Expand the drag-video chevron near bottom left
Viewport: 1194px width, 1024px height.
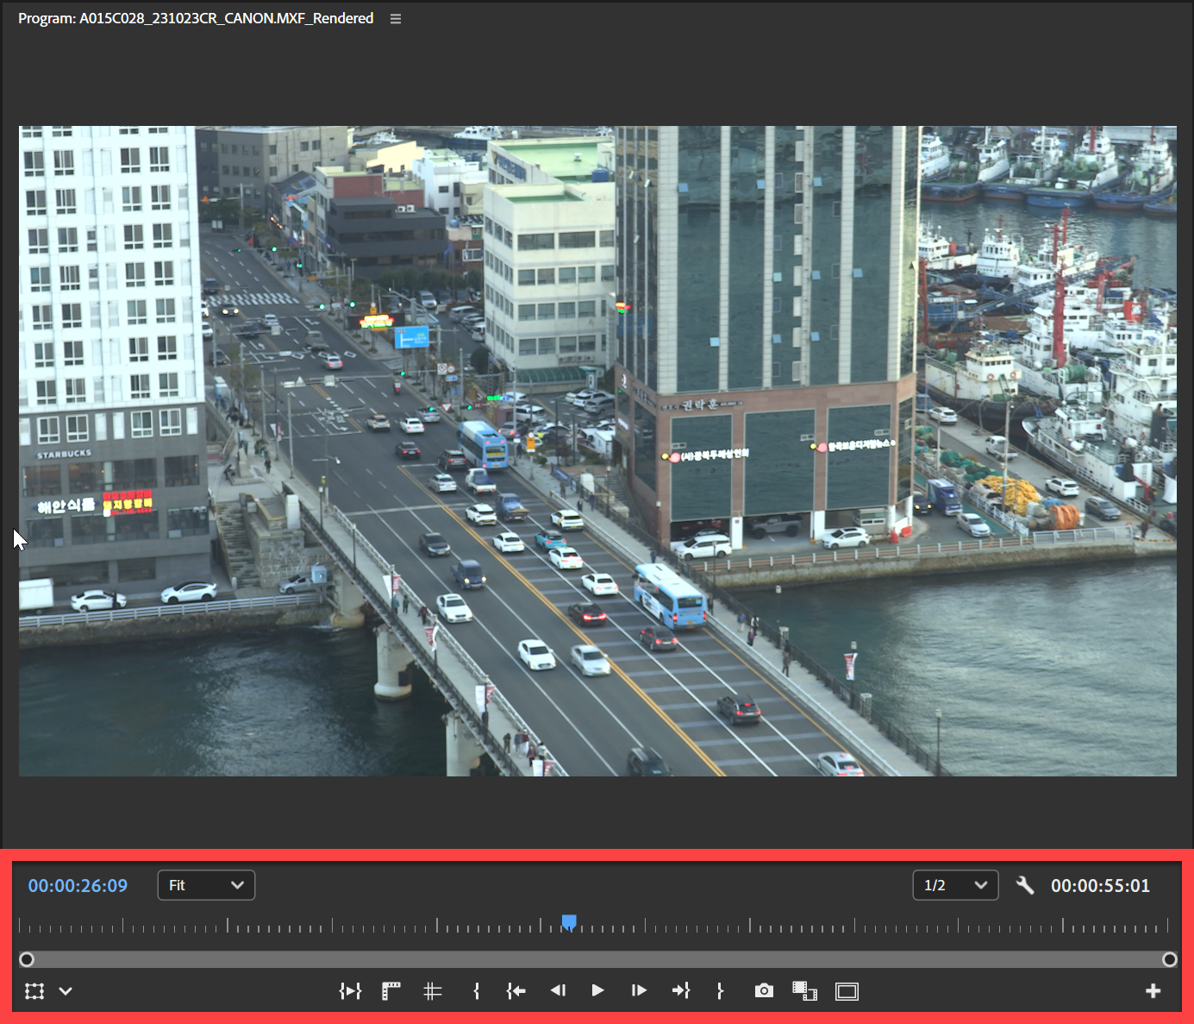65,990
